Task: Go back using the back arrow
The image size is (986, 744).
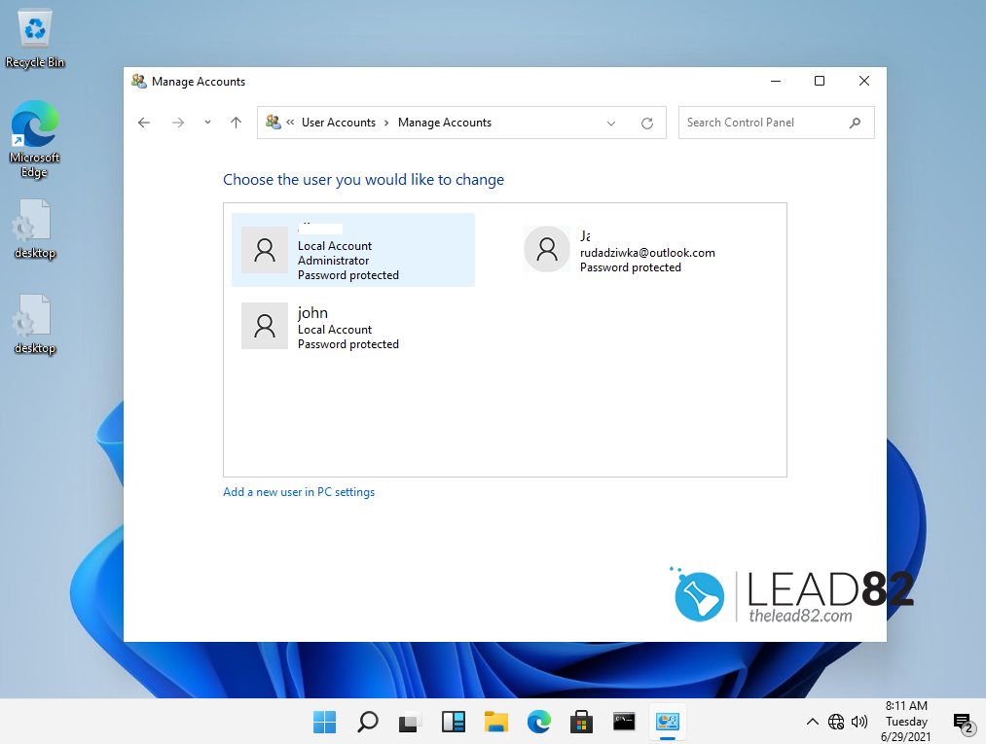Action: click(144, 123)
